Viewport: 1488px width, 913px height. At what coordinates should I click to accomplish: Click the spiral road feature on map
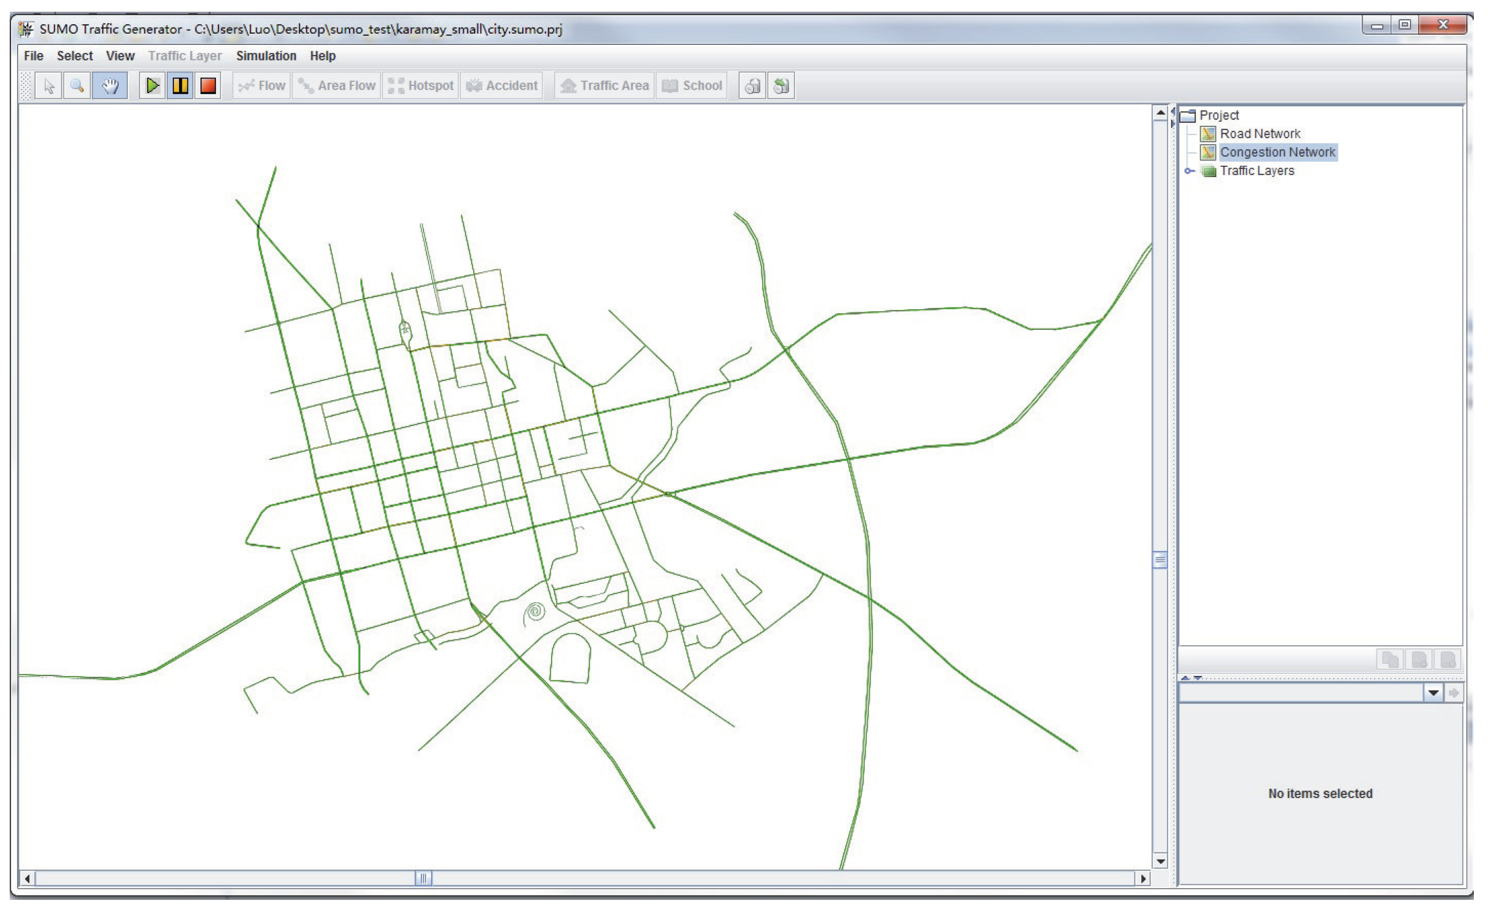pos(535,612)
